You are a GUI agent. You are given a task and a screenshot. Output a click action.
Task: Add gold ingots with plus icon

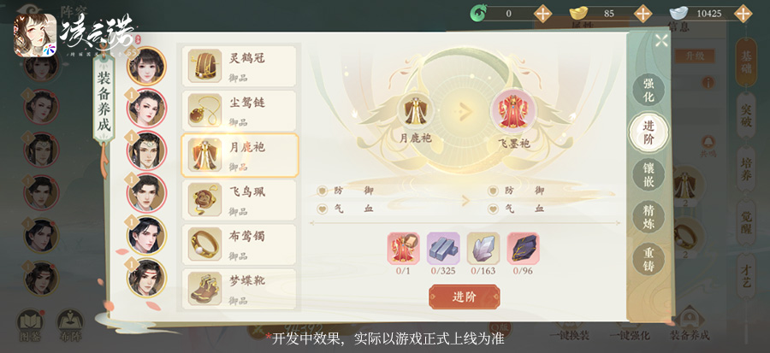tap(643, 13)
